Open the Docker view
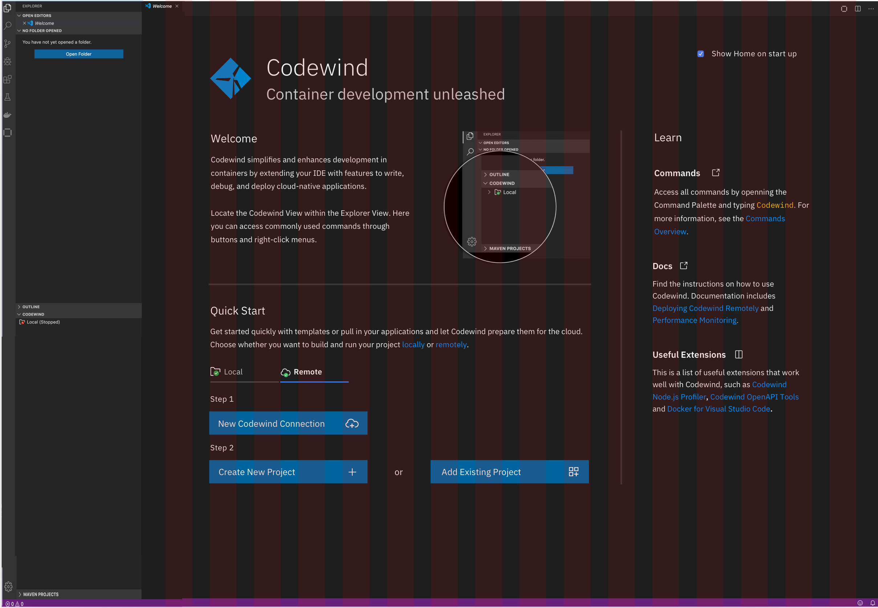 (x=8, y=115)
